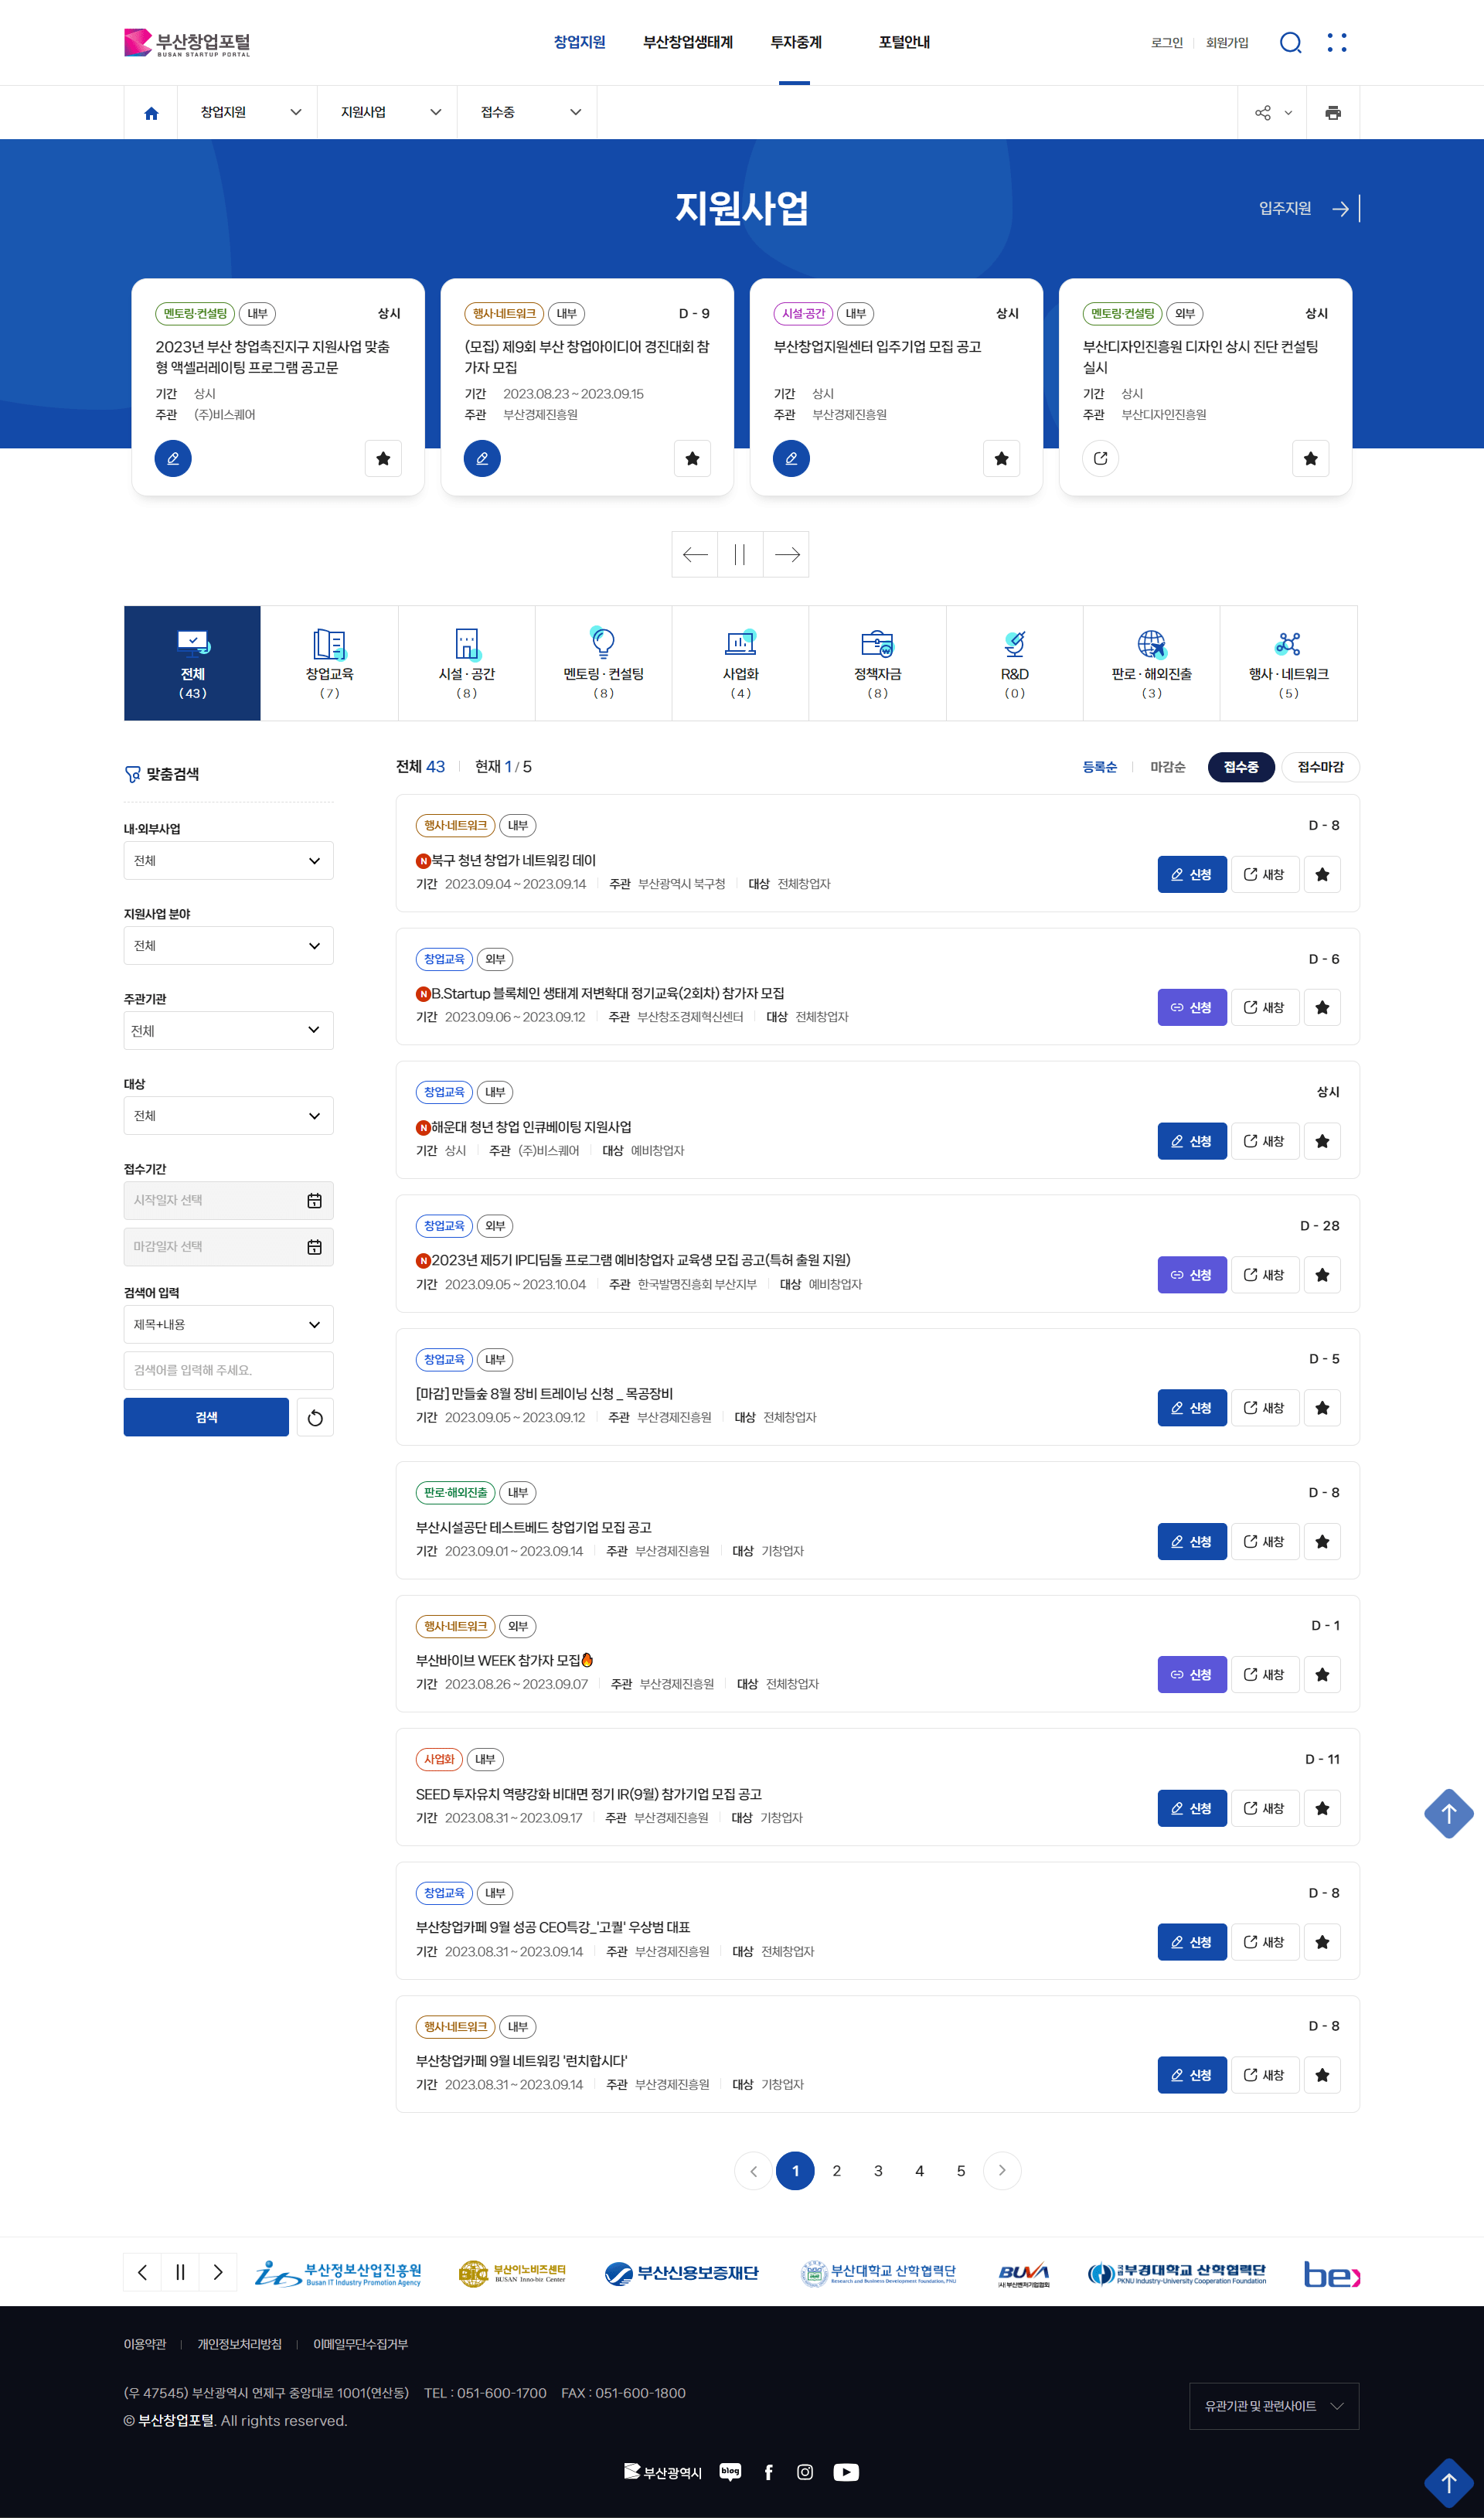
Task: Click the home icon in breadcrumb bar
Action: point(151,113)
